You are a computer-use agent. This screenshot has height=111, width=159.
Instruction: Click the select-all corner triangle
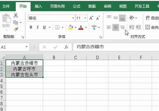(3, 57)
